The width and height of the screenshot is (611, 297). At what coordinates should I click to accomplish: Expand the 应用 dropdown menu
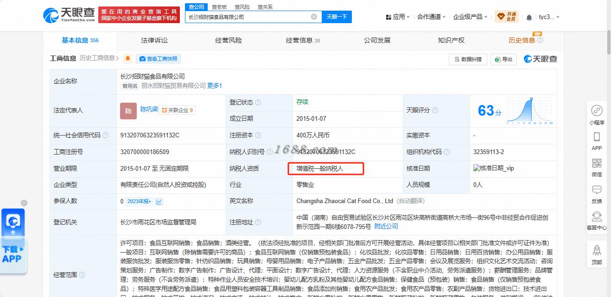pyautogui.click(x=398, y=17)
